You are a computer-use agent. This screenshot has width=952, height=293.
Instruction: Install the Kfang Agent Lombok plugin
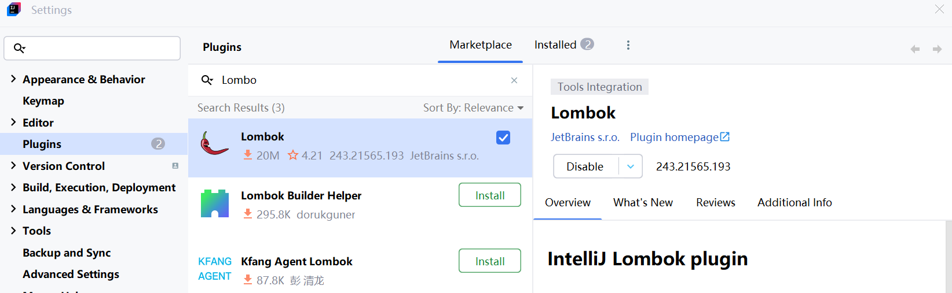[x=490, y=261]
